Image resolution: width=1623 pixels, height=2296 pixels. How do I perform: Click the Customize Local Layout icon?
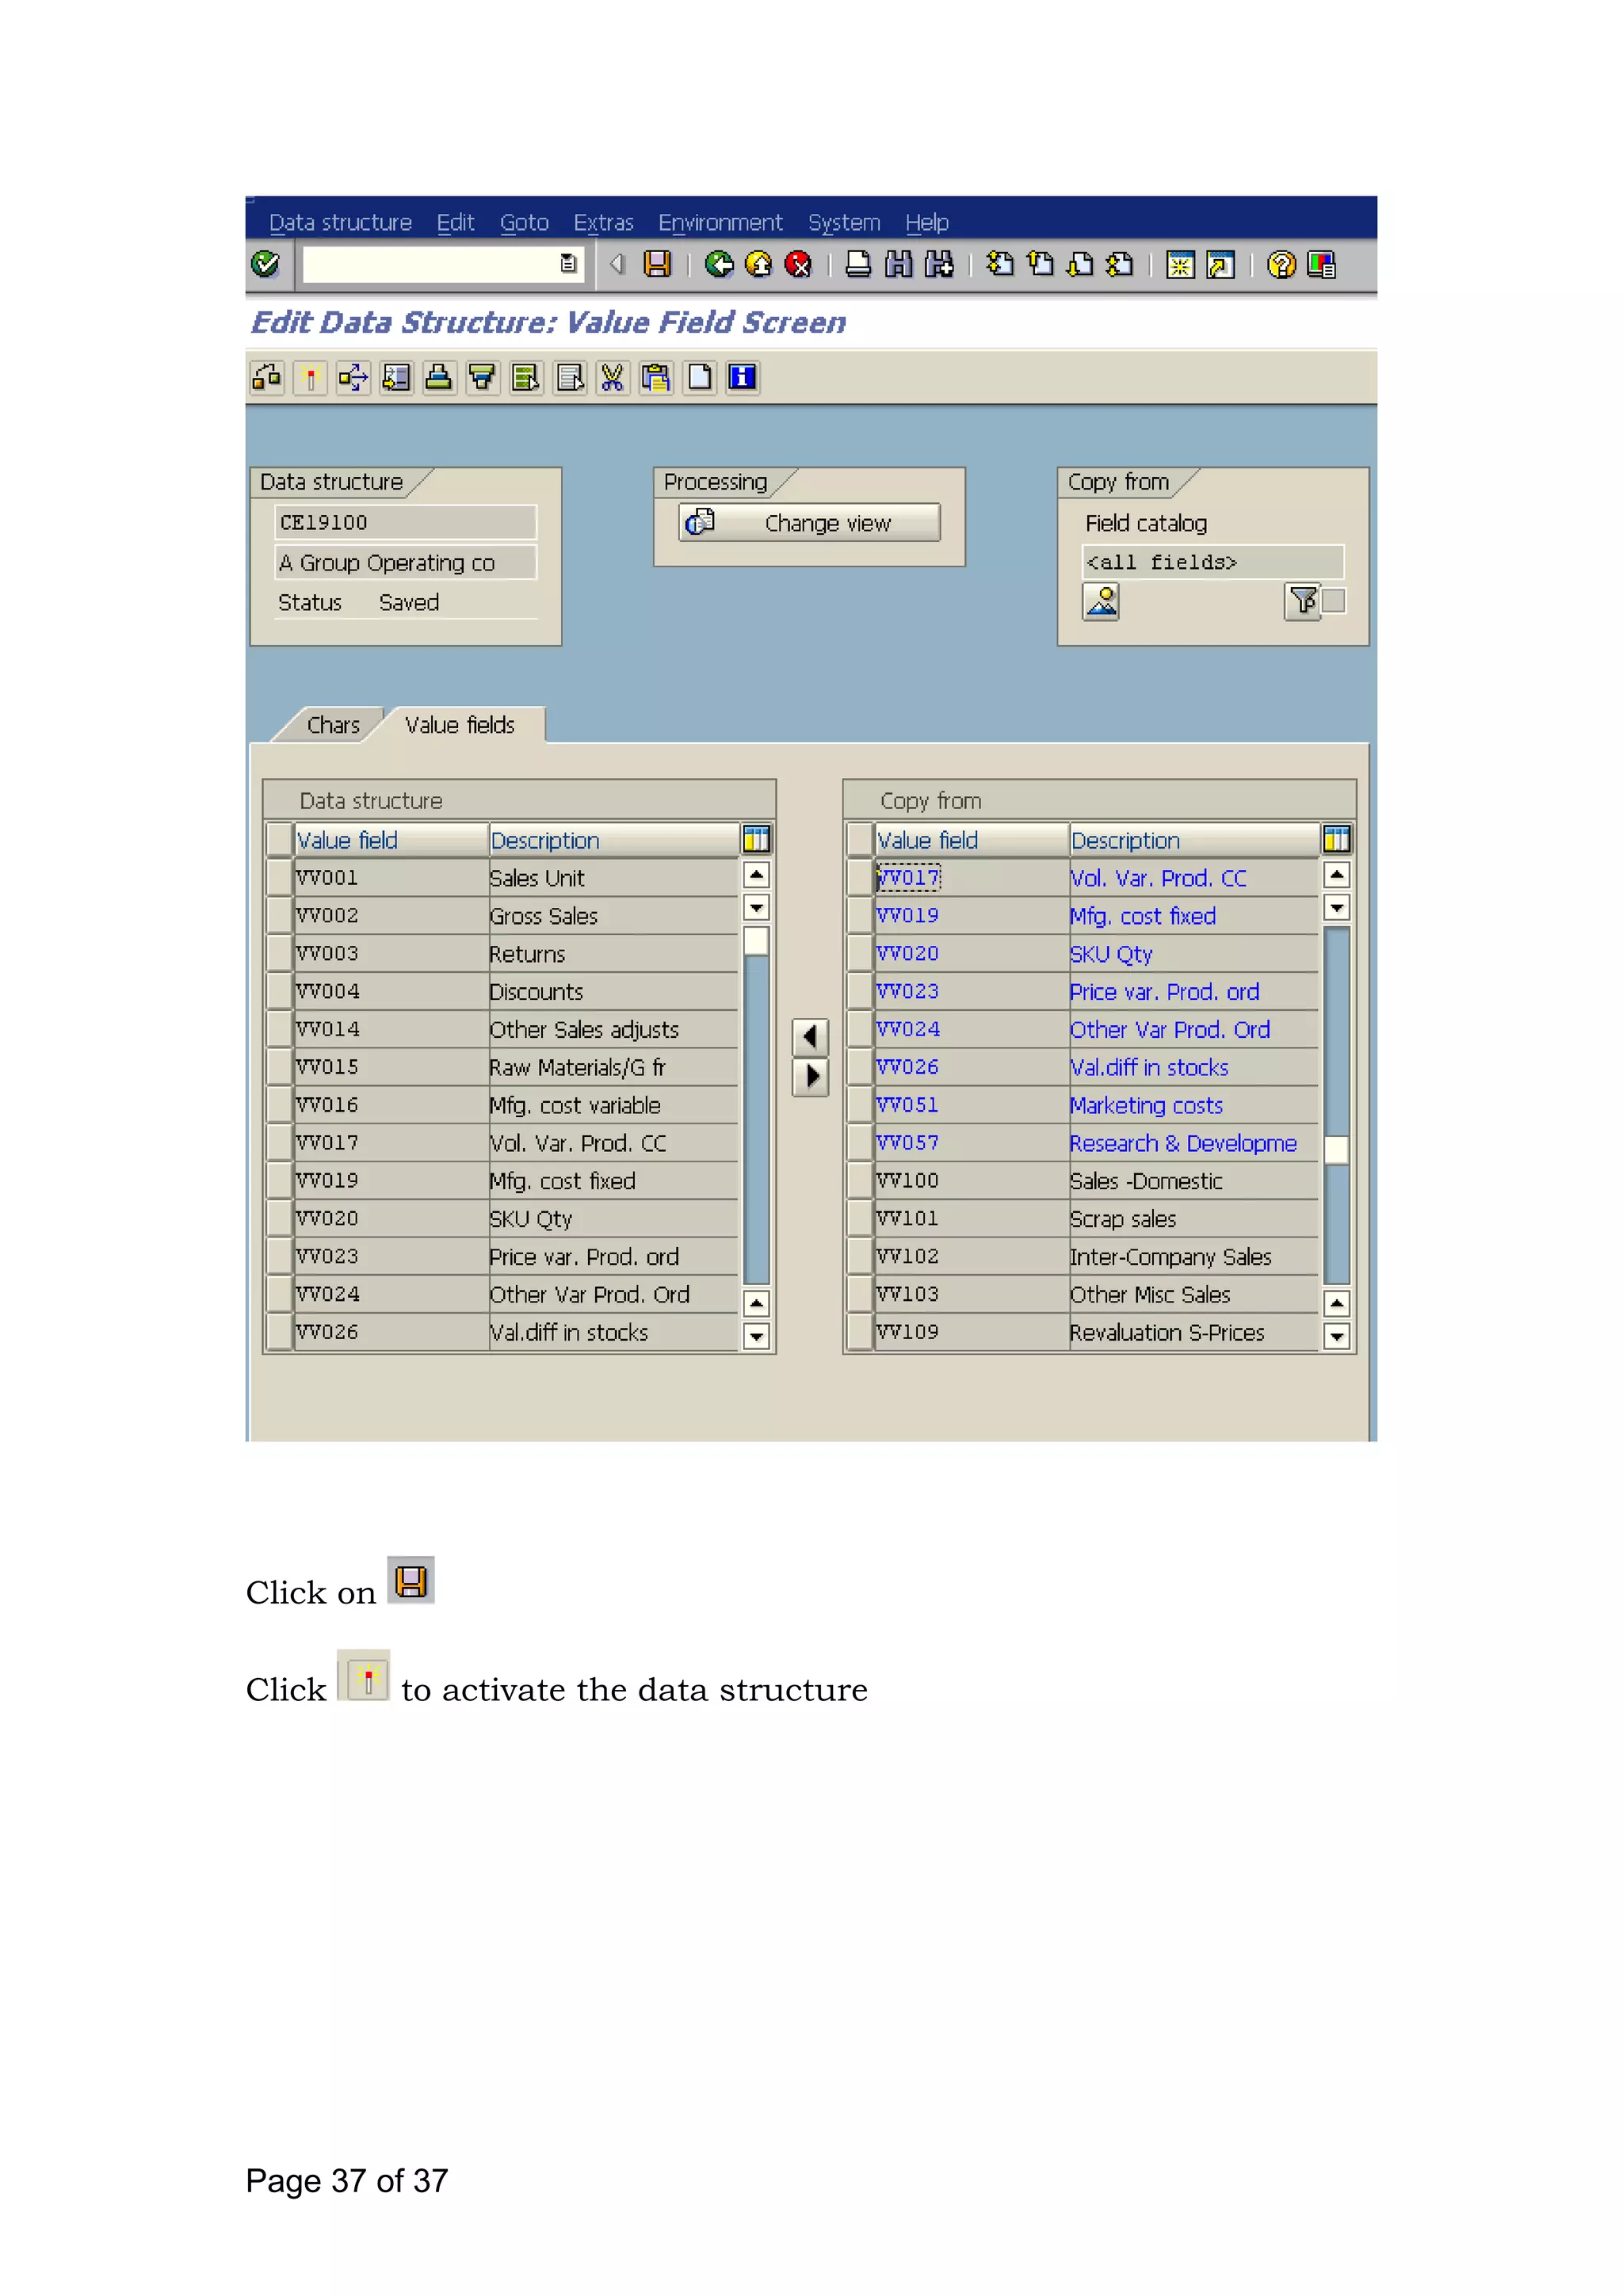coord(1321,265)
